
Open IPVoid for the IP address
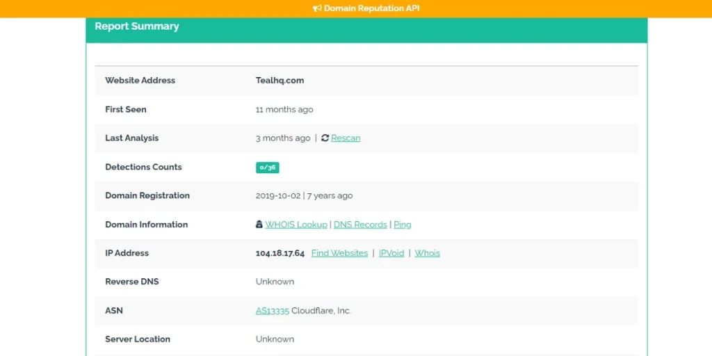click(x=391, y=253)
